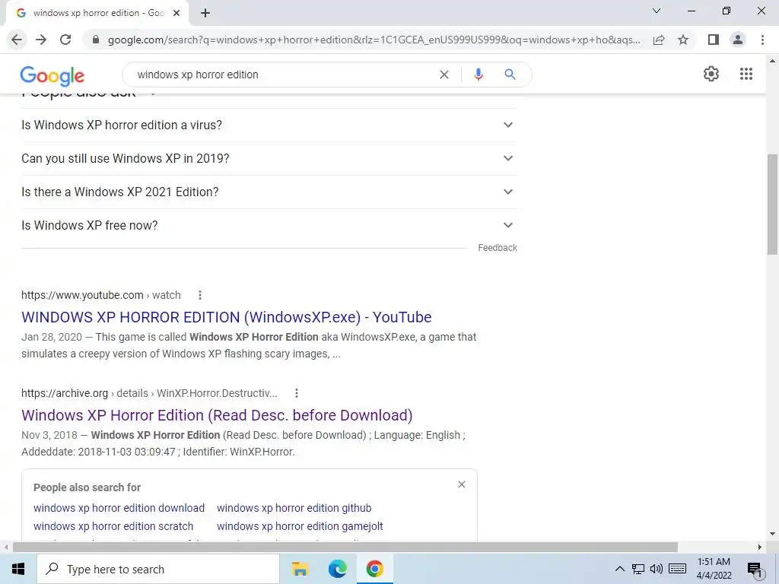Open Google quick settings gear
The width and height of the screenshot is (779, 584).
point(711,74)
